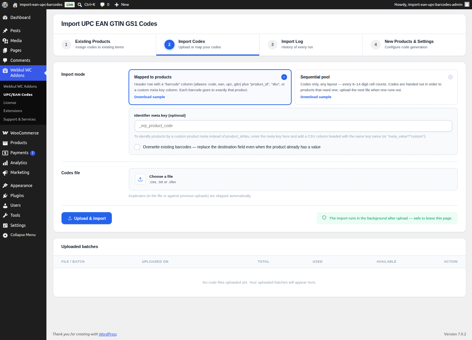Click the safe to leave this page notice

[x=387, y=218]
